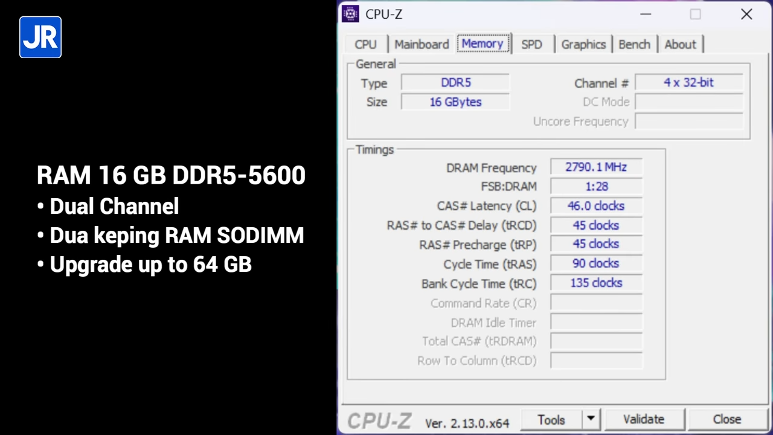Click the empty DRAM Idle Timer field

[x=596, y=322]
